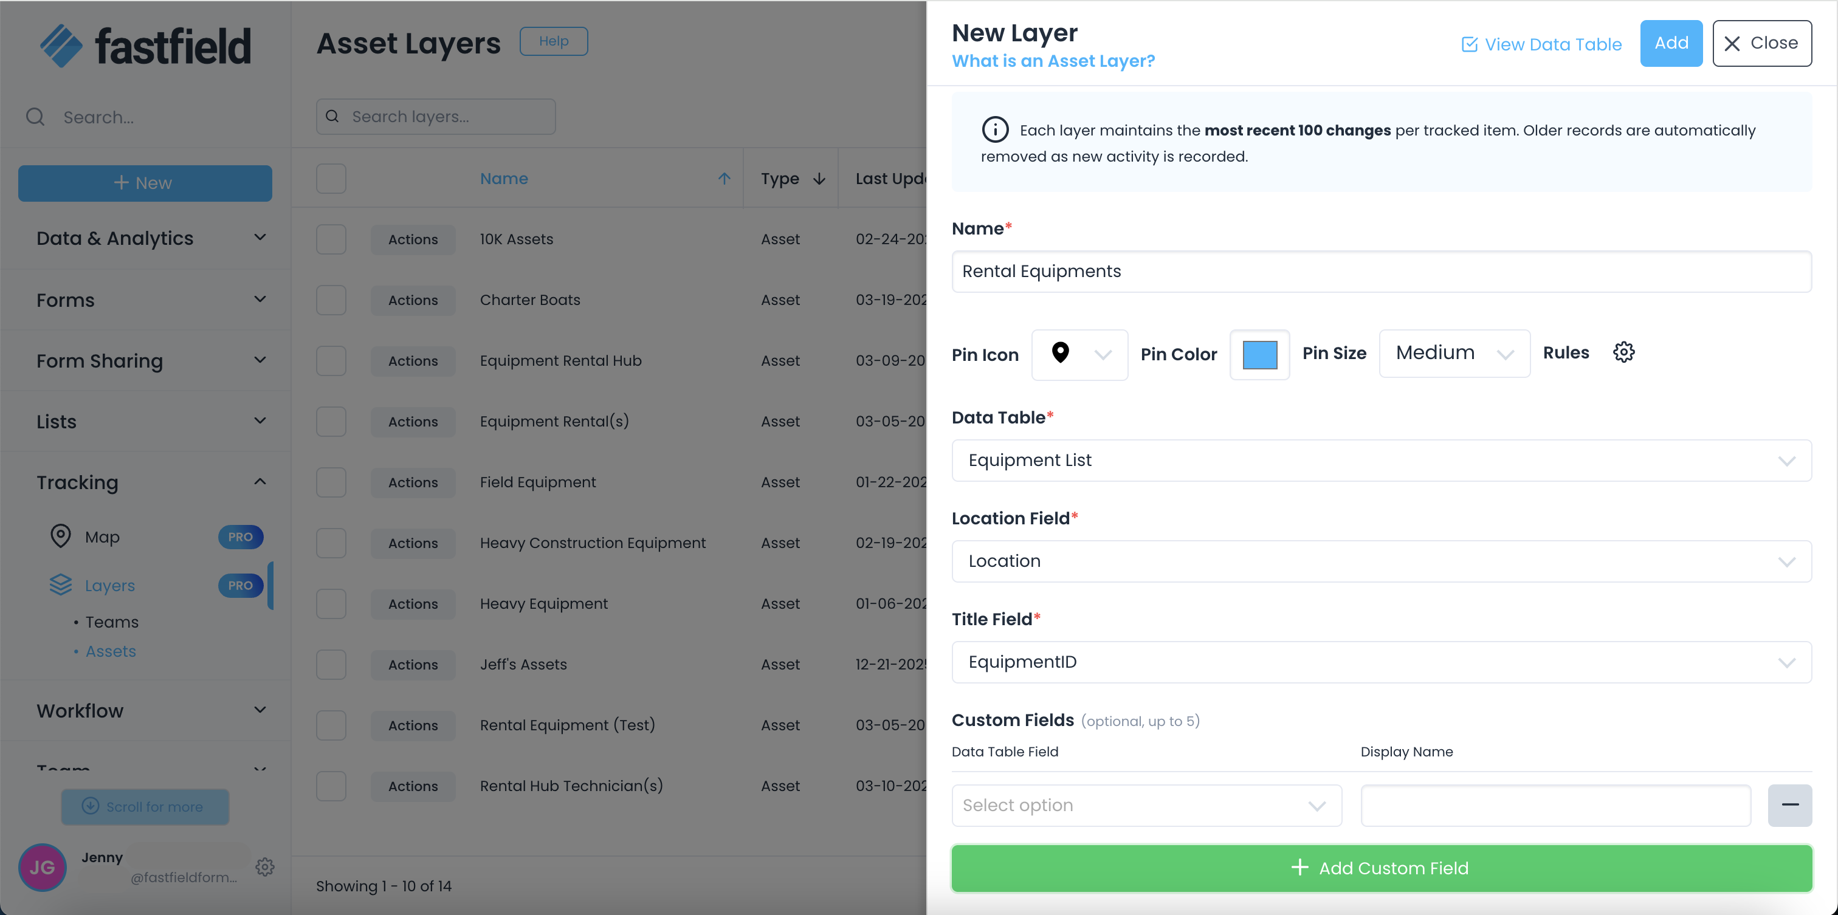This screenshot has height=915, width=1838.
Task: Toggle the select-all checkbox in table header
Action: [331, 178]
